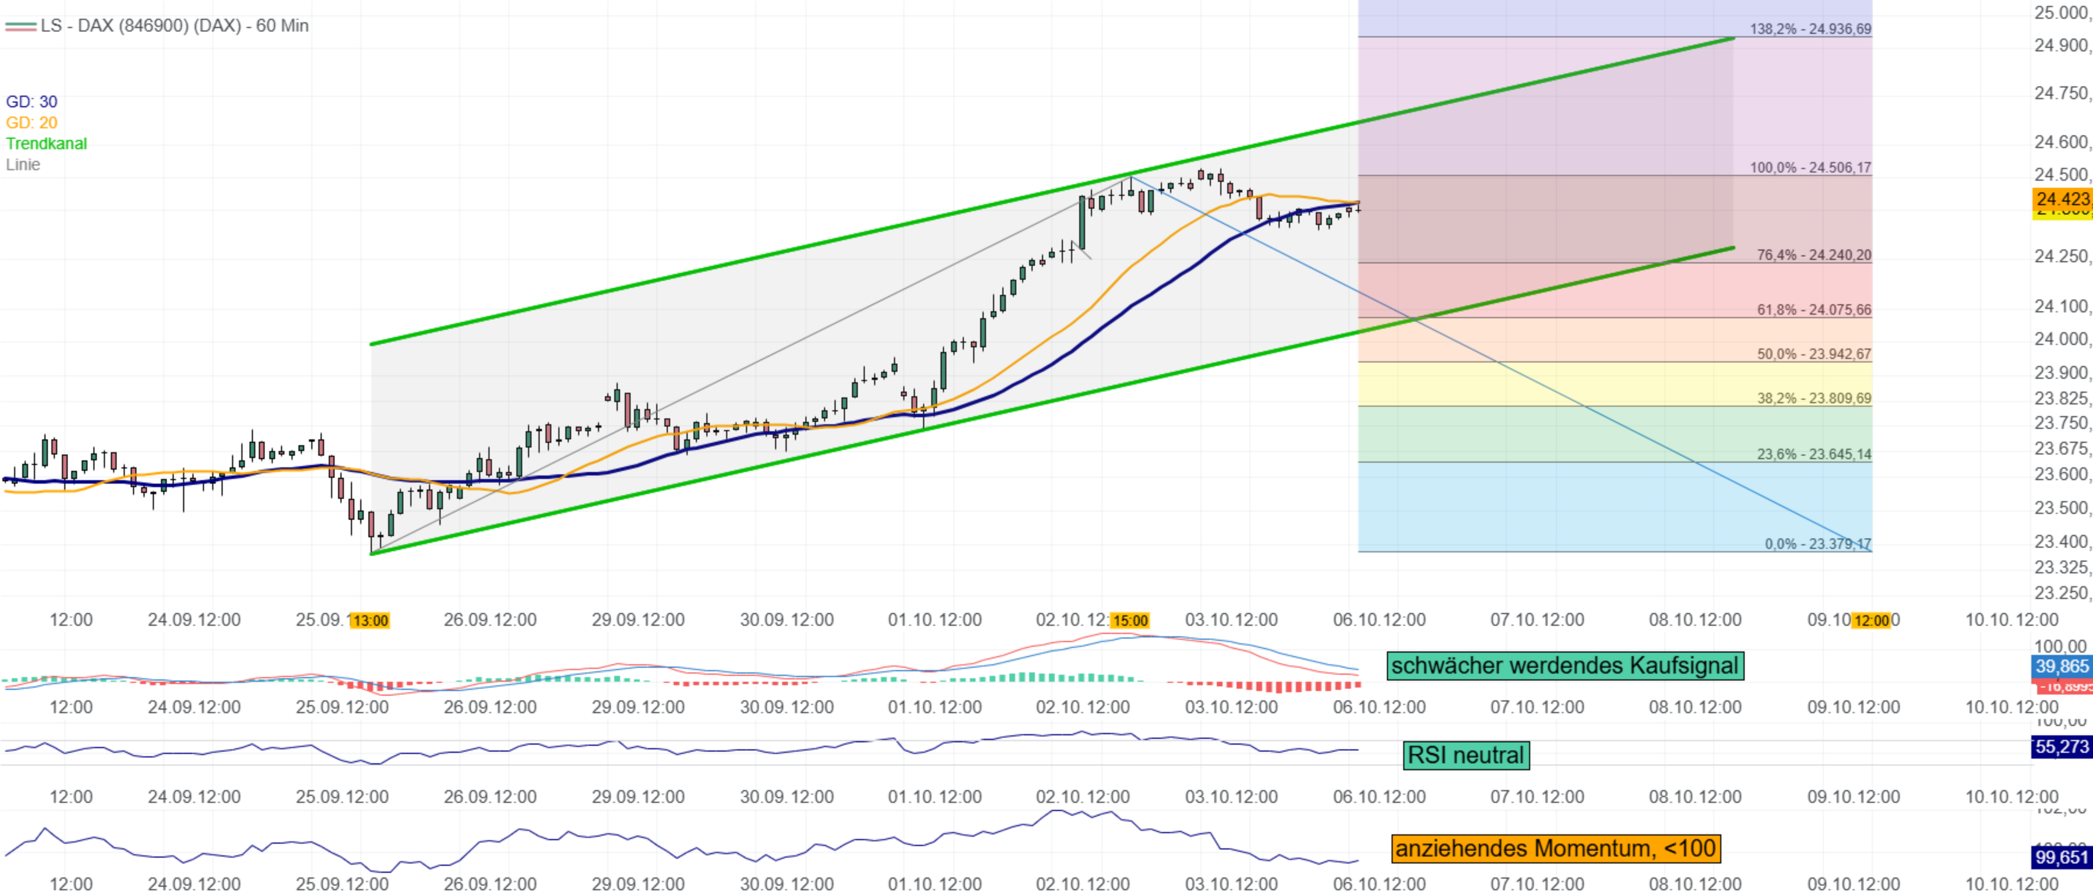The height and width of the screenshot is (896, 2093).
Task: Toggle the Trendkanal legend entry
Action: [46, 144]
